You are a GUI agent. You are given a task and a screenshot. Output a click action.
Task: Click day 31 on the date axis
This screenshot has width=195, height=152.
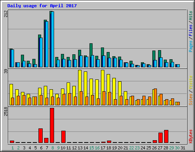point(183,148)
